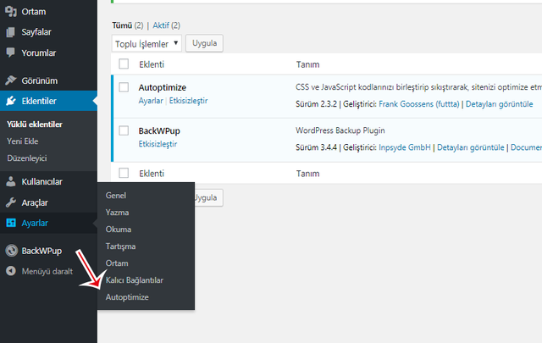Open Yüklü eklentiler submenu item
Screen dimensions: 542x343
pyautogui.click(x=35, y=124)
